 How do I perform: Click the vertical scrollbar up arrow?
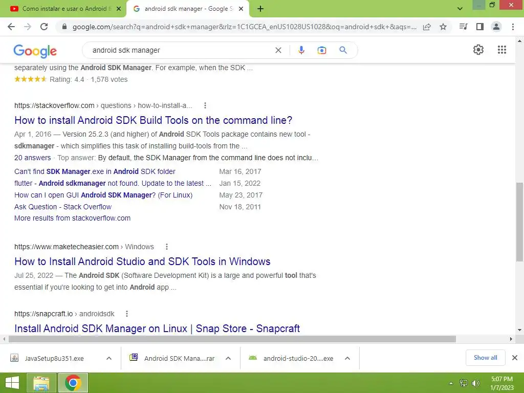520,41
